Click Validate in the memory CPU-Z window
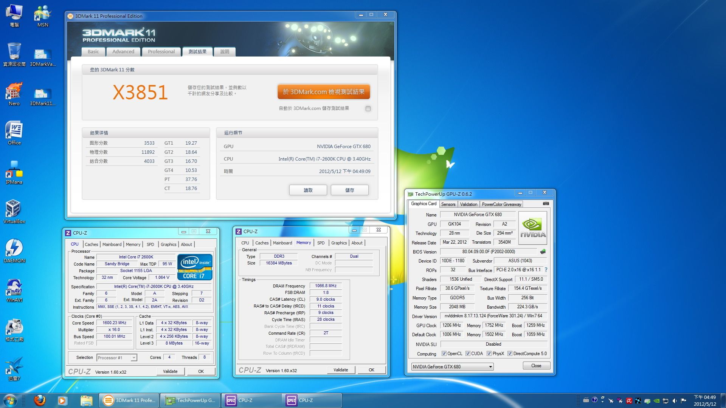Screen dimensions: 726x408 click(x=341, y=370)
